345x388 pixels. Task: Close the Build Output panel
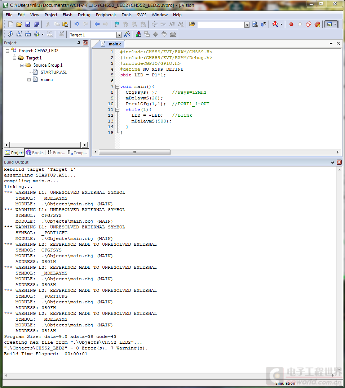(x=339, y=162)
